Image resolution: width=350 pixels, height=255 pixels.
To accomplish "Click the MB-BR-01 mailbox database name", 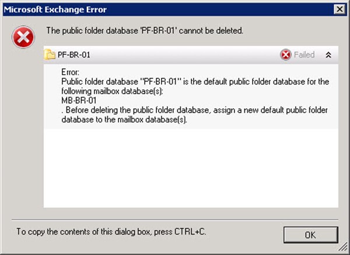I will tap(79, 100).
